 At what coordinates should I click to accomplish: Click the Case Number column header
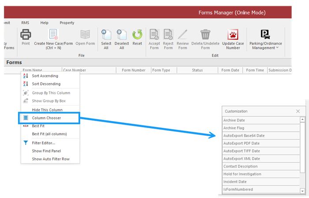click(x=74, y=70)
